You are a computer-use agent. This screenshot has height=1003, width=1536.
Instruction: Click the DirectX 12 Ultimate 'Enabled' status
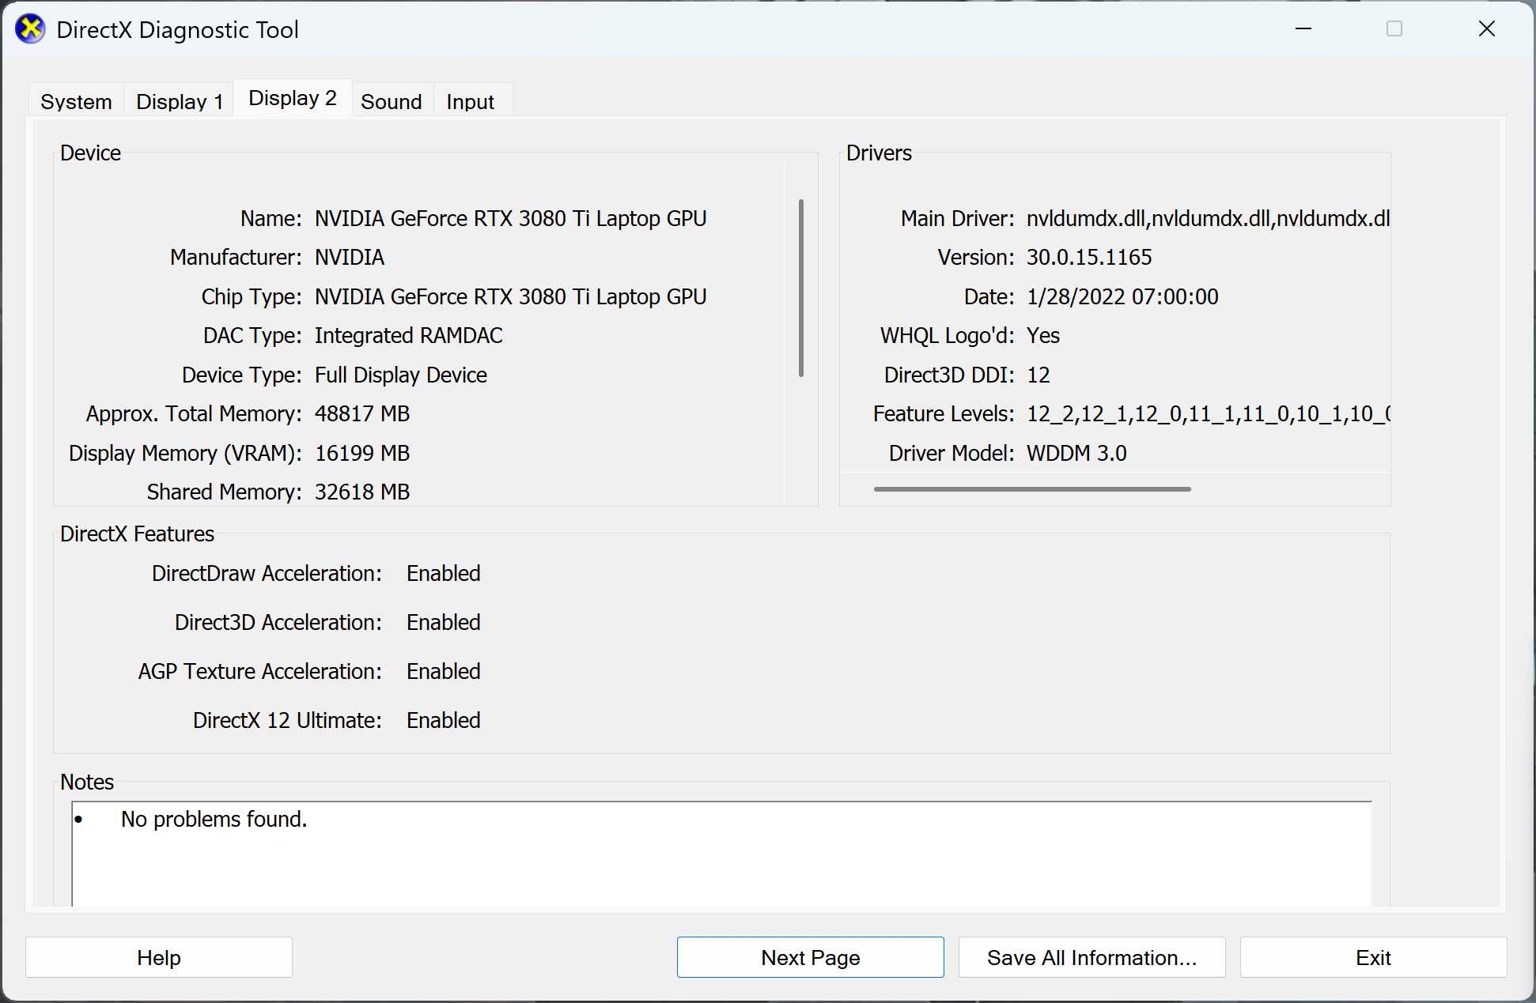(442, 720)
